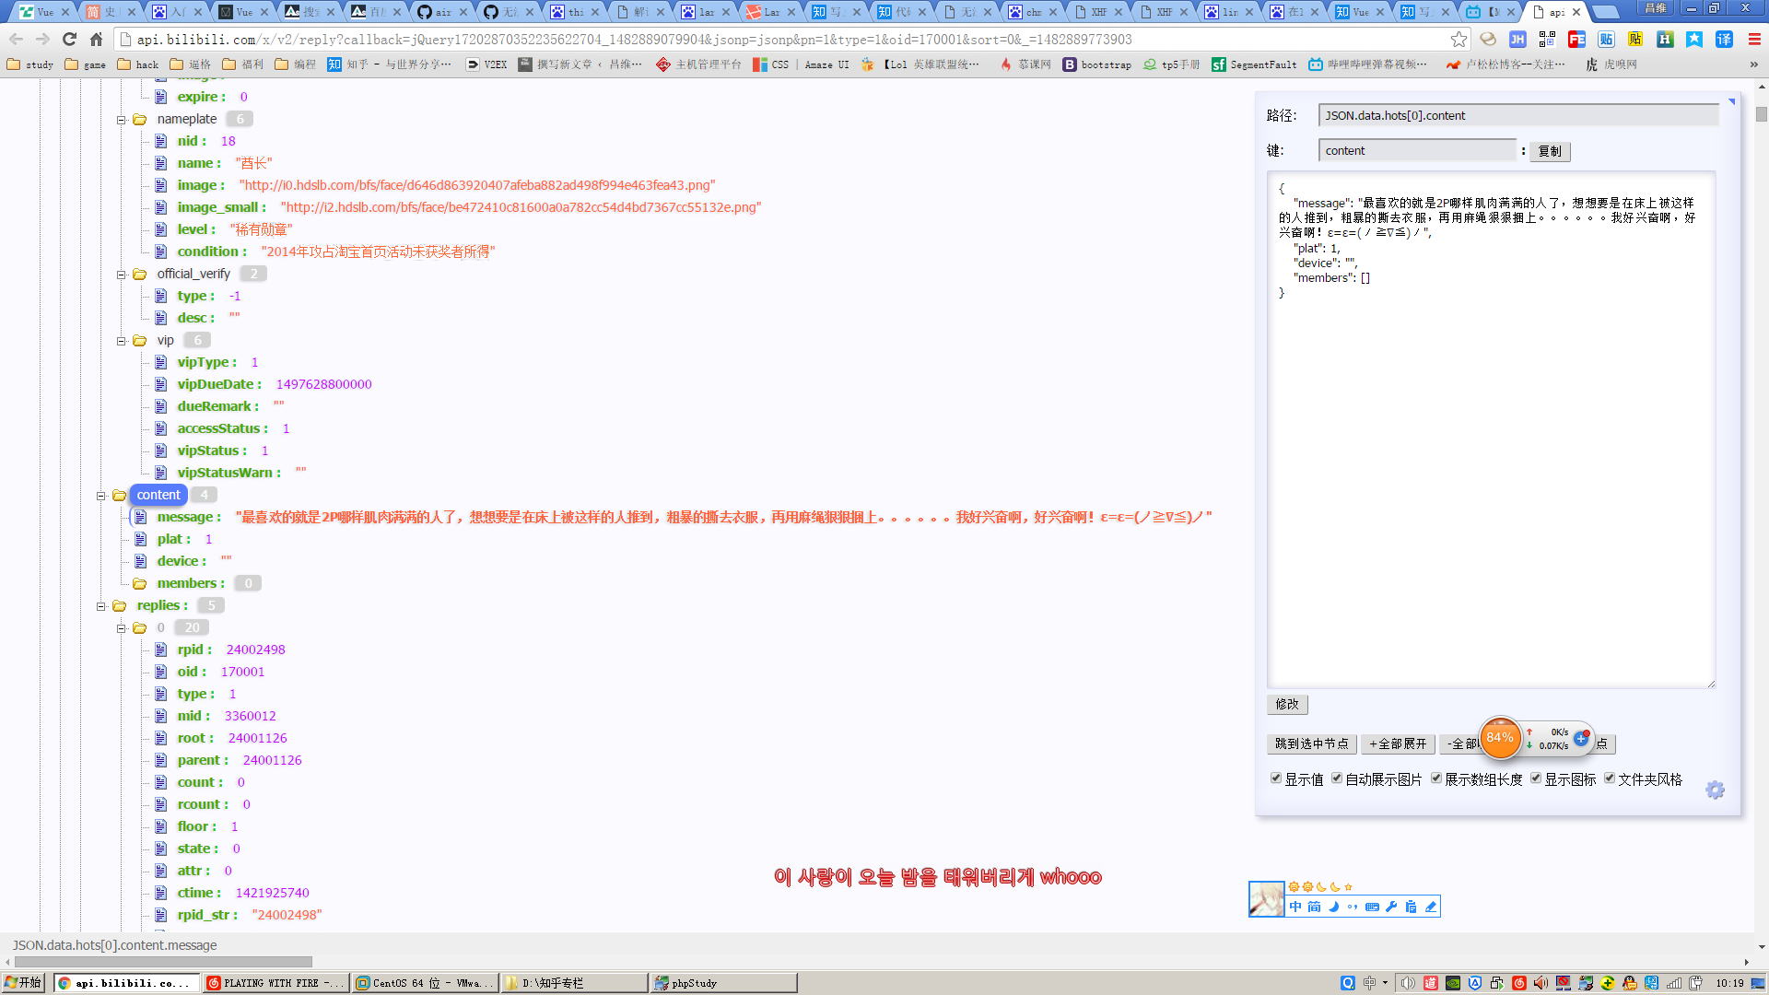This screenshot has height=995, width=1769.
Task: Collapse the nameplate tree node
Action: [122, 120]
